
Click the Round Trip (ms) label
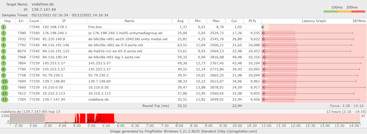tap(156, 106)
